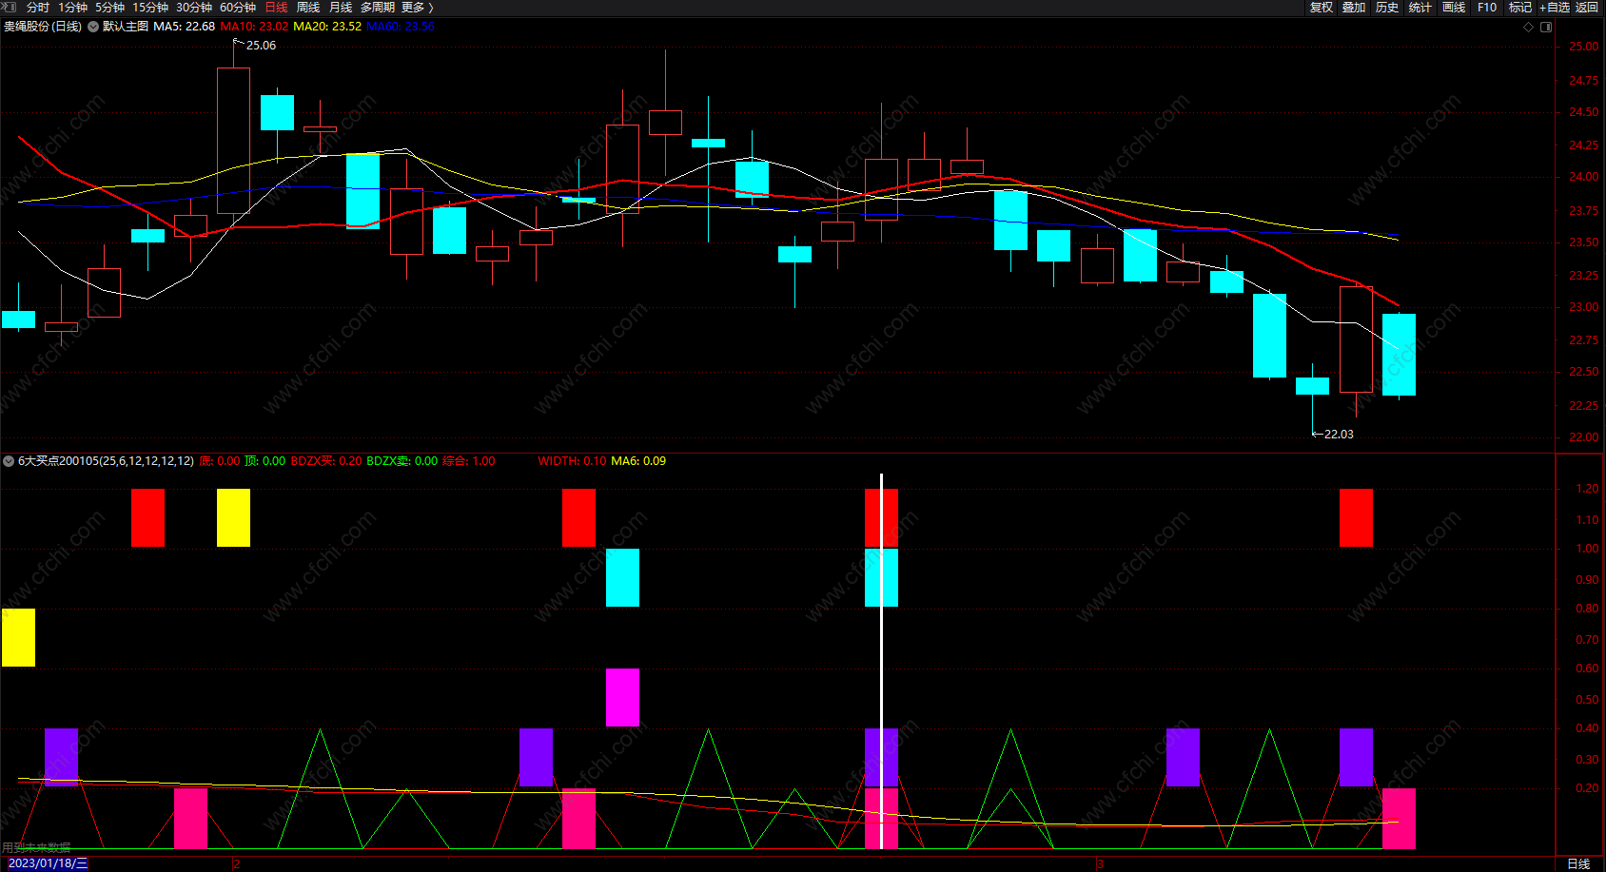Click the MA60: 23.56 legend

pos(401,27)
